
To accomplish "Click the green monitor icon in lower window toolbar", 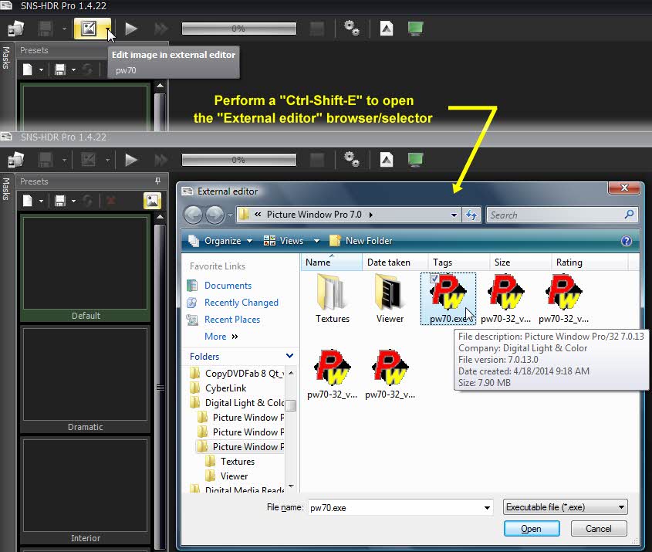I will point(415,160).
